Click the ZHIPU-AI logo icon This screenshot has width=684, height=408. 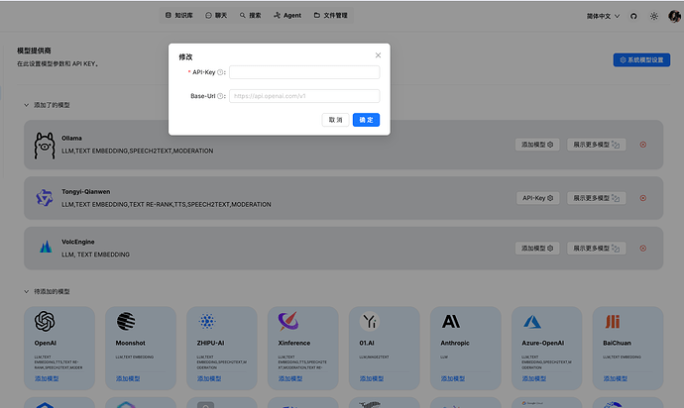tap(207, 321)
